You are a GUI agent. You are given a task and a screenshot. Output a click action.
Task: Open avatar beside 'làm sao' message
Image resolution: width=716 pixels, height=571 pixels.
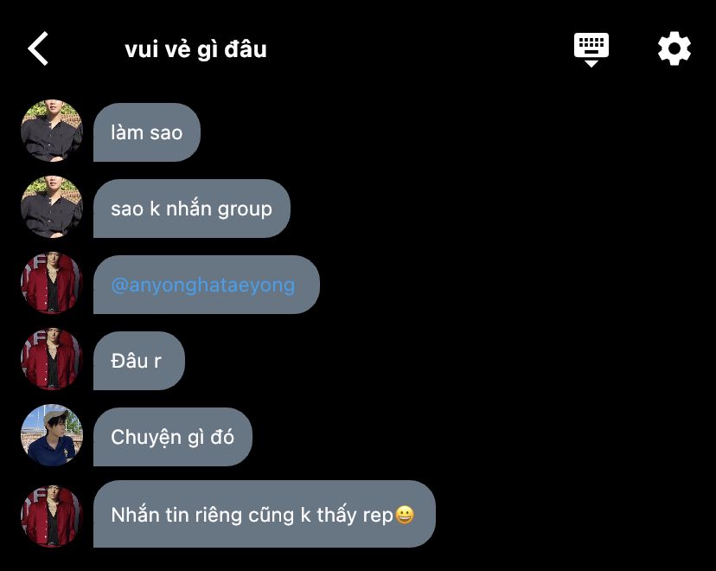click(x=52, y=132)
